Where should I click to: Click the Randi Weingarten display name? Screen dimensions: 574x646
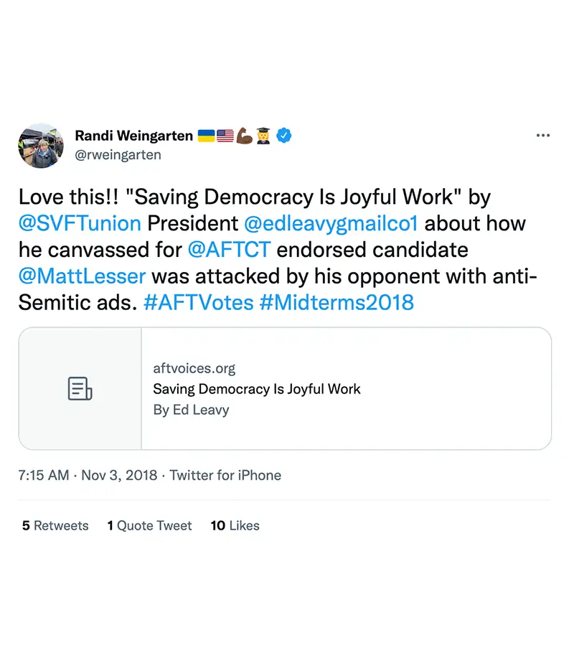click(133, 136)
